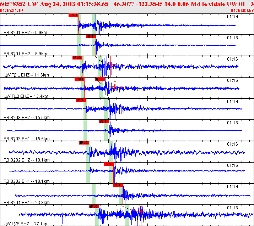Click the 'PB B202 EHZ -- 18.1km' label
The width and height of the screenshot is (254, 226).
(27, 160)
